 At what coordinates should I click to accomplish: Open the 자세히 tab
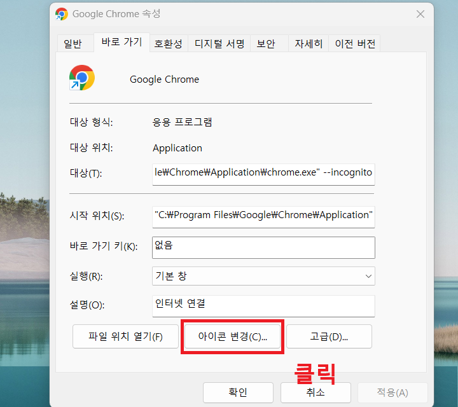(308, 43)
